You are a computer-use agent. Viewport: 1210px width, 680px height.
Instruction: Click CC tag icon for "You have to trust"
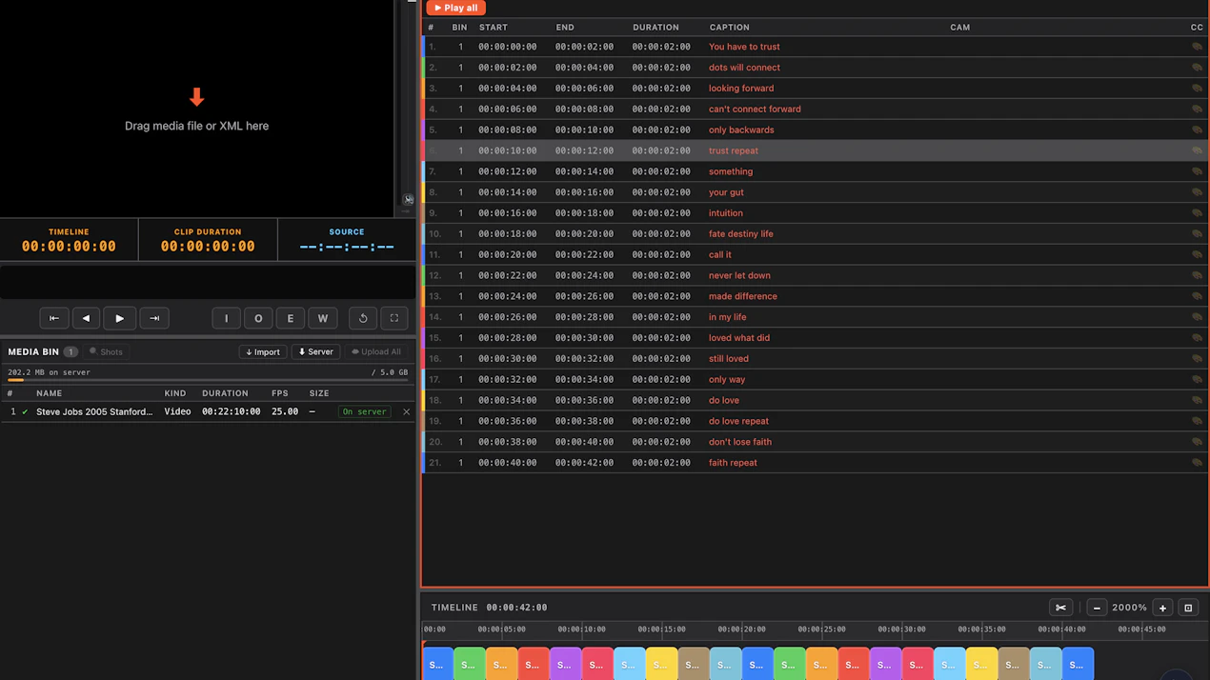point(1197,47)
